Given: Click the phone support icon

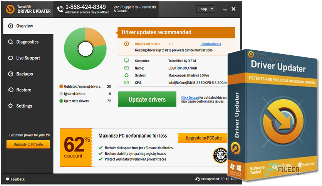Looking at the screenshot, I should [60, 9].
